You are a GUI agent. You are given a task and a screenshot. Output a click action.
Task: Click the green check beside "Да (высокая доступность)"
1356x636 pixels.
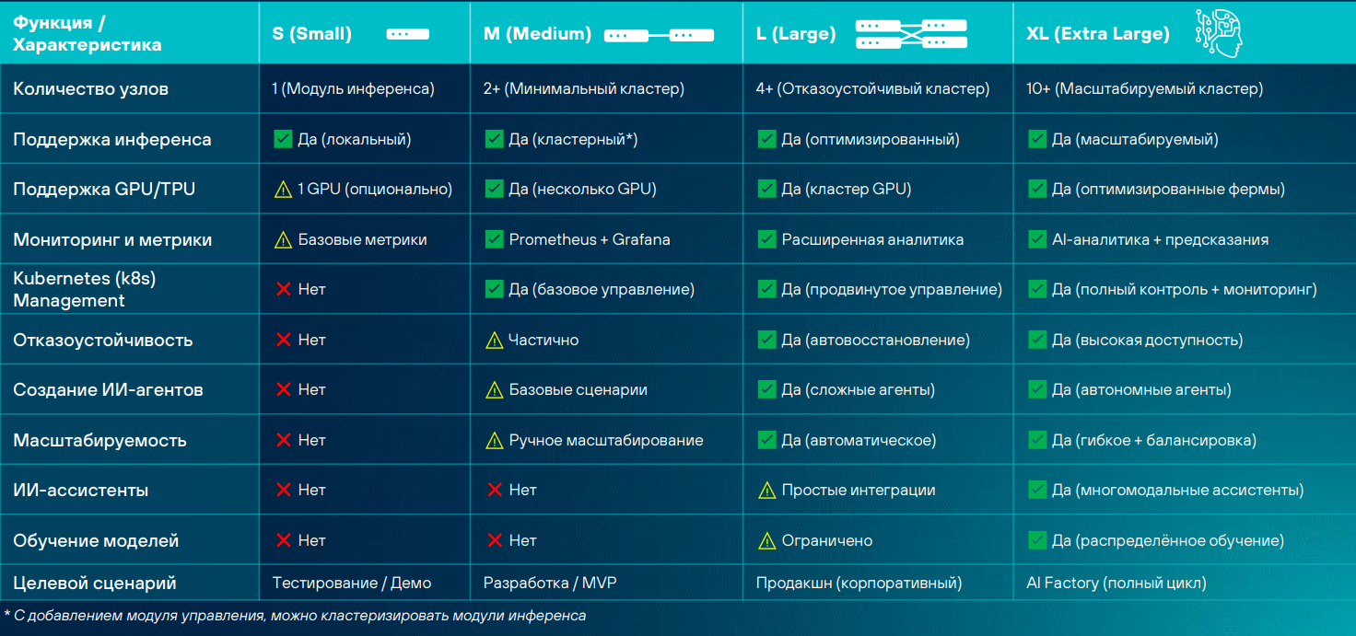point(1038,340)
